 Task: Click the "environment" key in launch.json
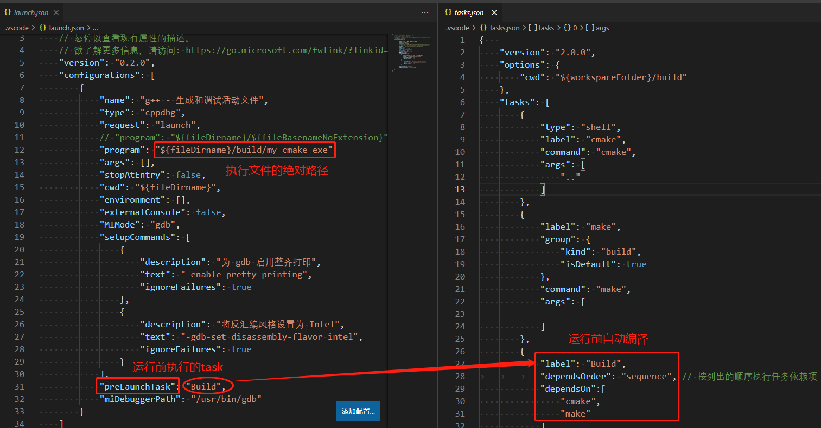[x=132, y=199]
